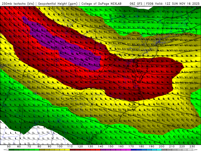Click the "90" legend value

point(49,146)
